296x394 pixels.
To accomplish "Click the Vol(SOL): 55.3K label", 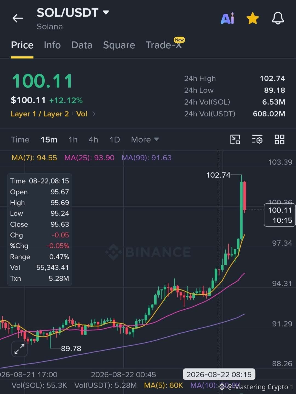I will coord(39,385).
